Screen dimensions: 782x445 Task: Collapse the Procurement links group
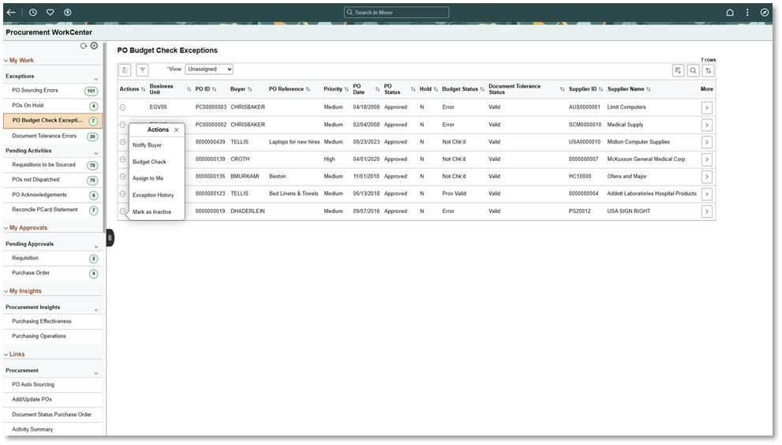click(95, 373)
